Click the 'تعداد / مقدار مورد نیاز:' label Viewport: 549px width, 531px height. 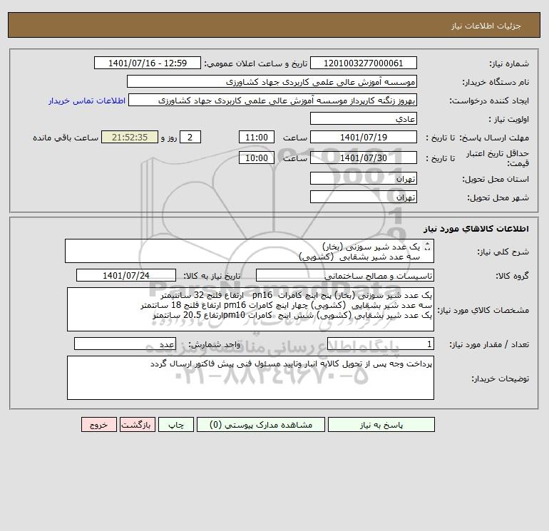tap(489, 344)
